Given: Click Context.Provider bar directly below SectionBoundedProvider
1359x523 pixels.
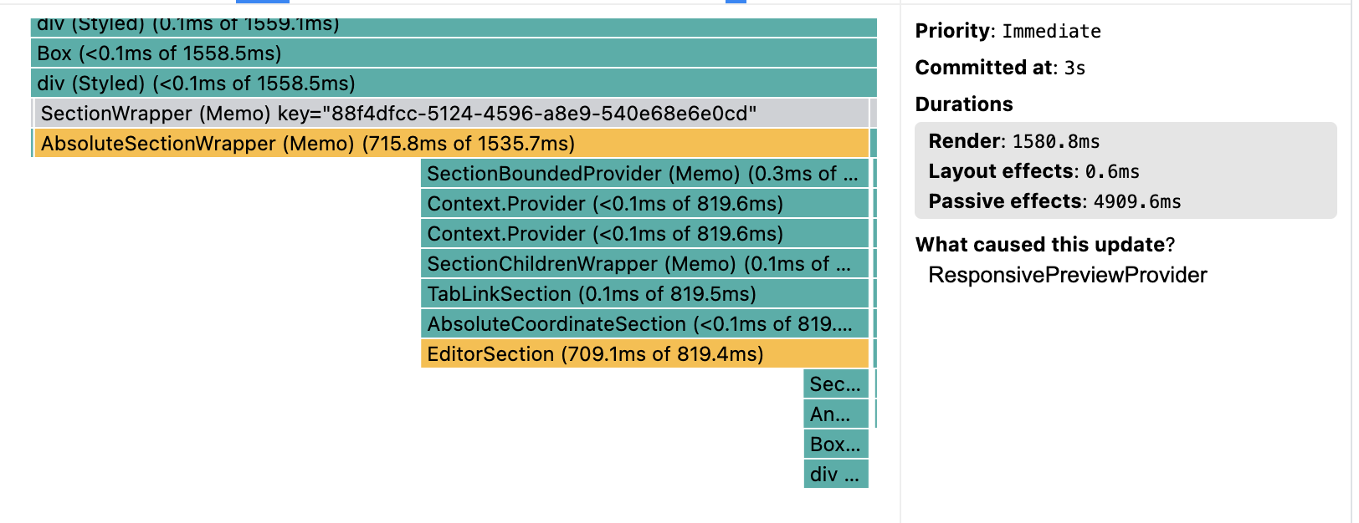Looking at the screenshot, I should click(644, 204).
